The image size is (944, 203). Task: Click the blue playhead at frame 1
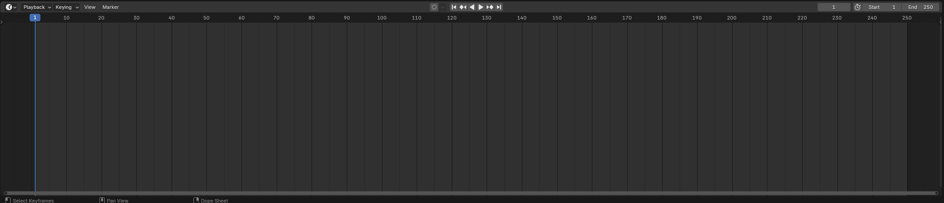(x=35, y=18)
